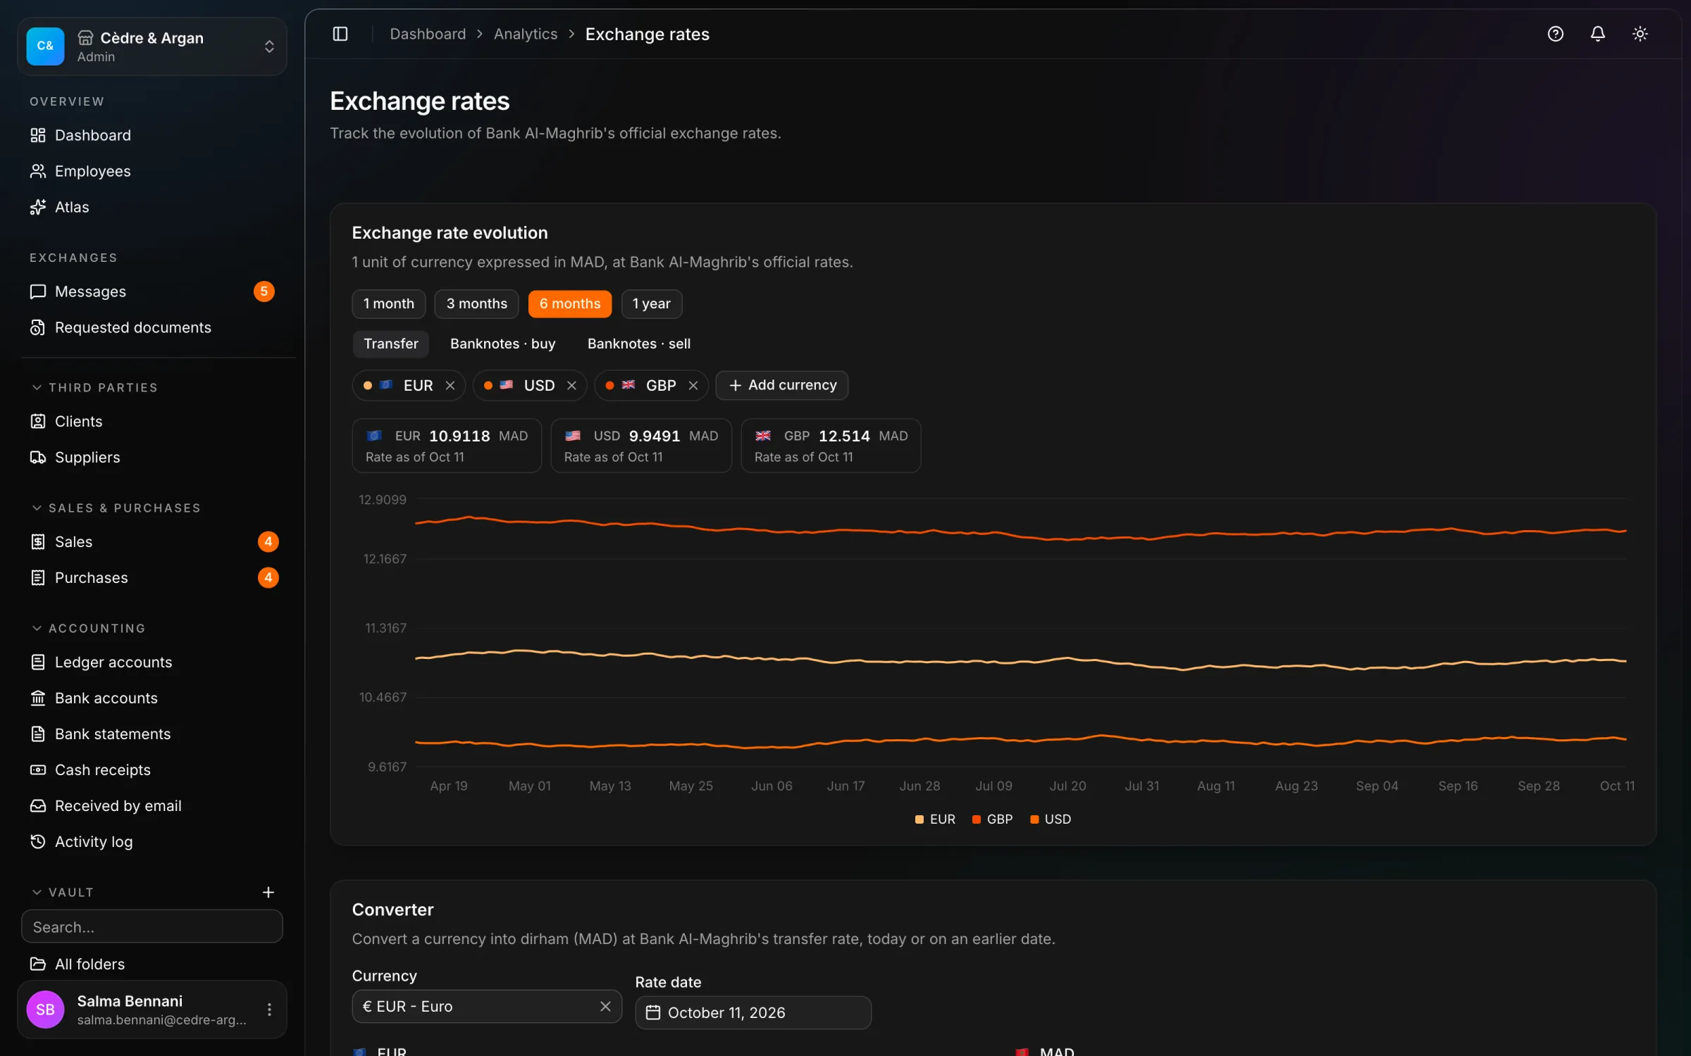
Task: Toggle the sidebar panel icon
Action: point(340,34)
